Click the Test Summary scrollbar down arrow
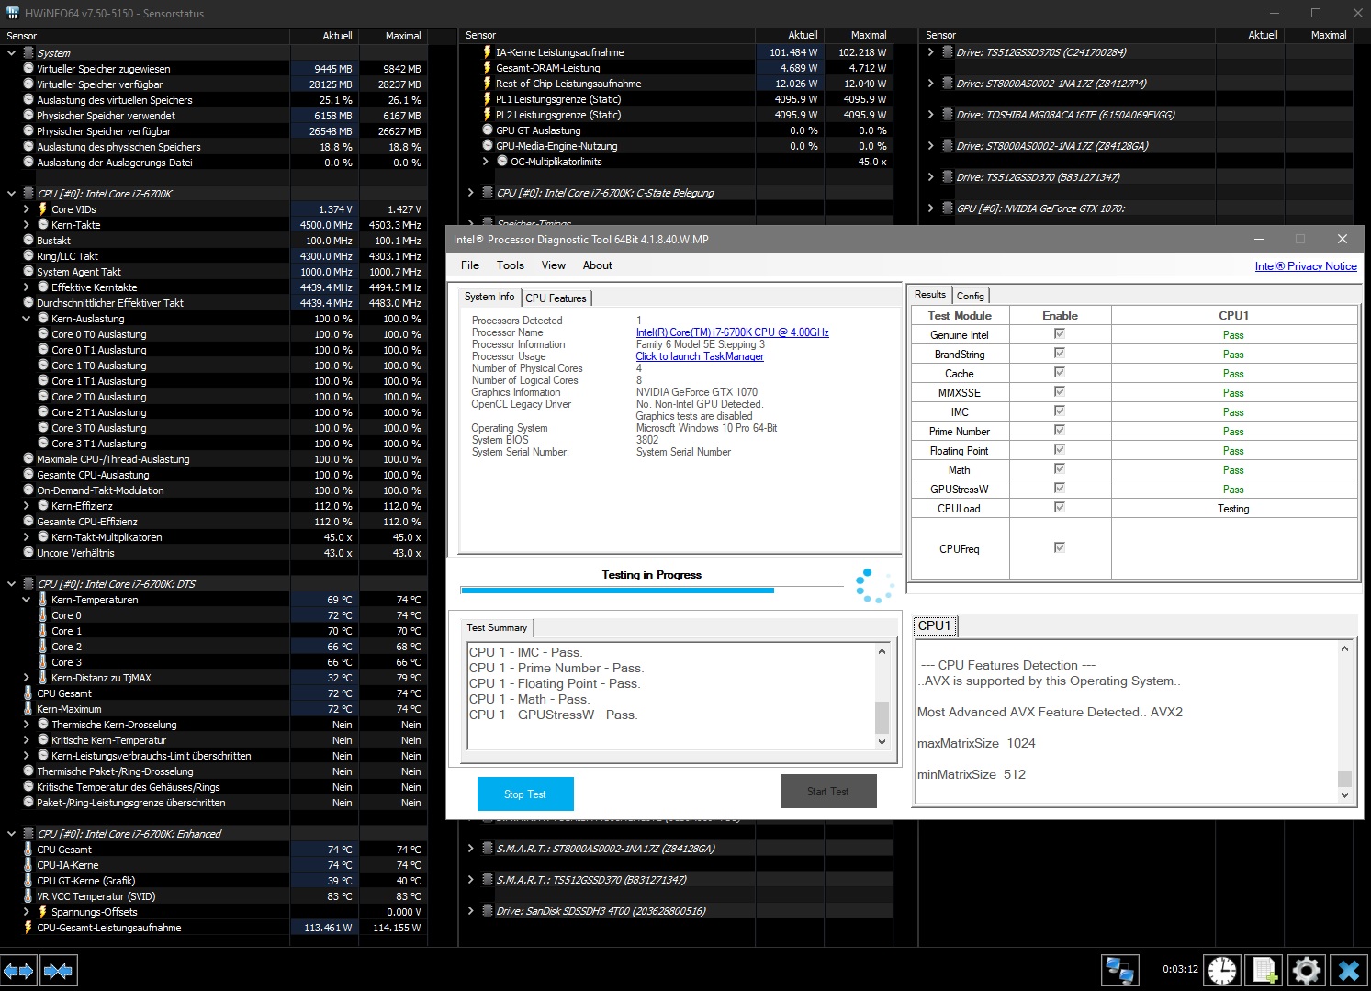Image resolution: width=1371 pixels, height=991 pixels. (882, 742)
